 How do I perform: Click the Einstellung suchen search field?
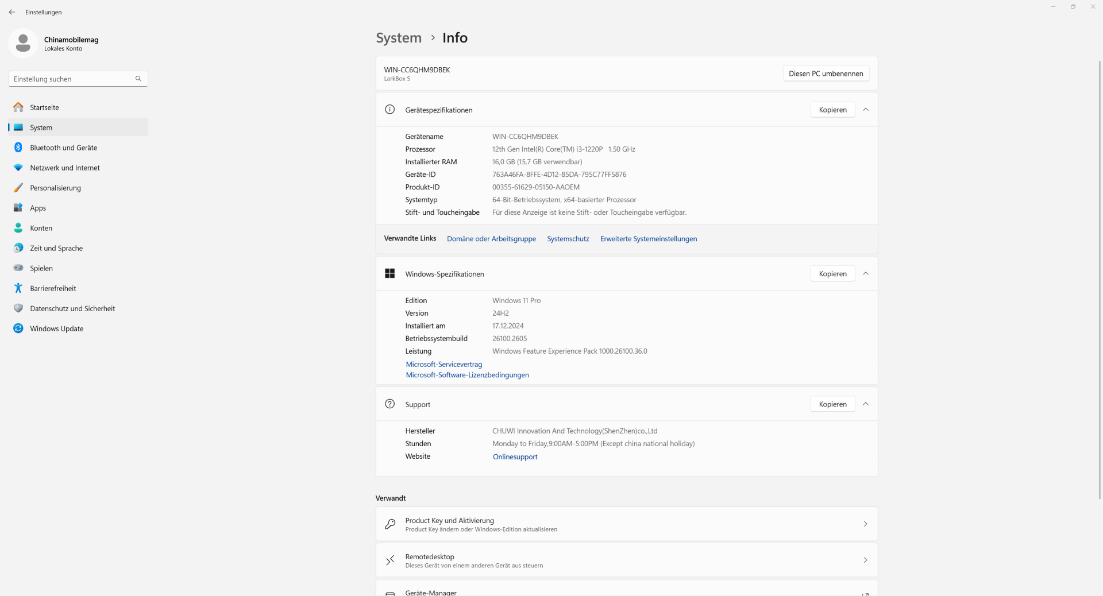[78, 79]
